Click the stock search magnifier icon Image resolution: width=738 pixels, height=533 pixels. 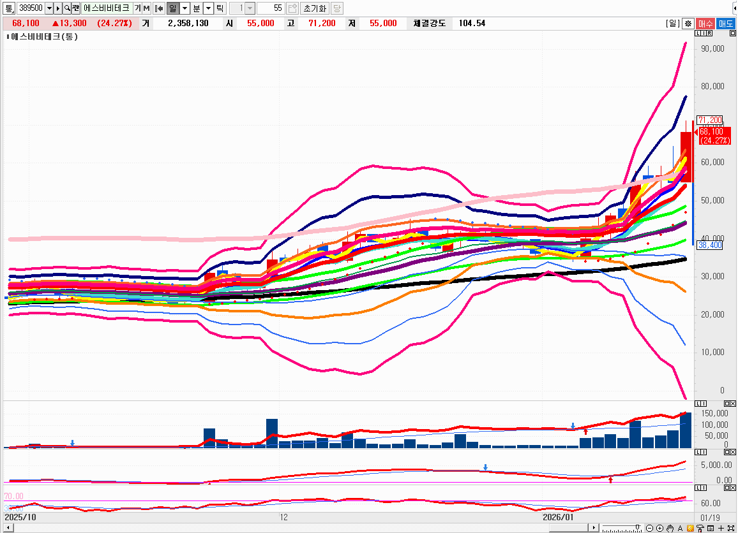[66, 8]
